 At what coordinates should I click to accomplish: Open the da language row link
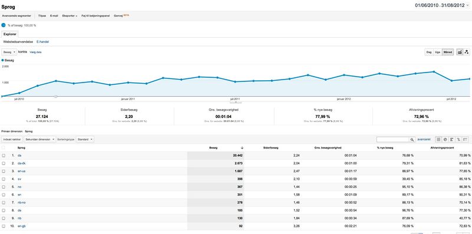19,156
